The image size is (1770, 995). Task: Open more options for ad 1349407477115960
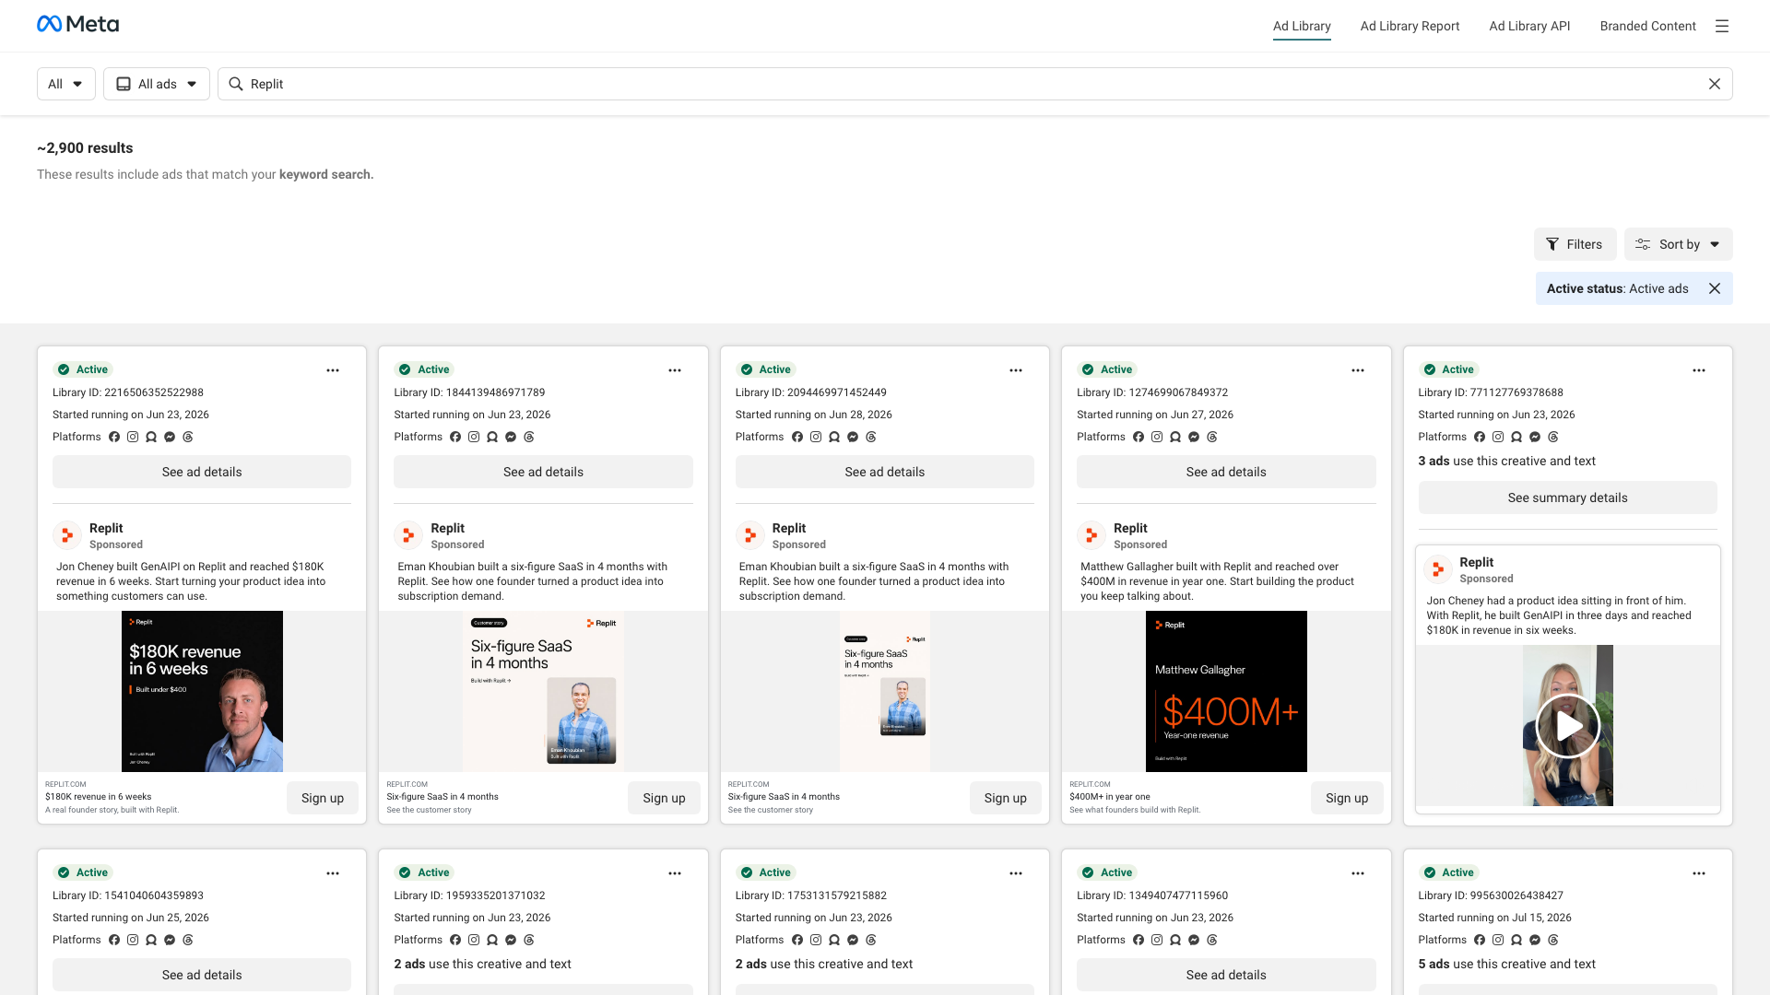[x=1358, y=873]
